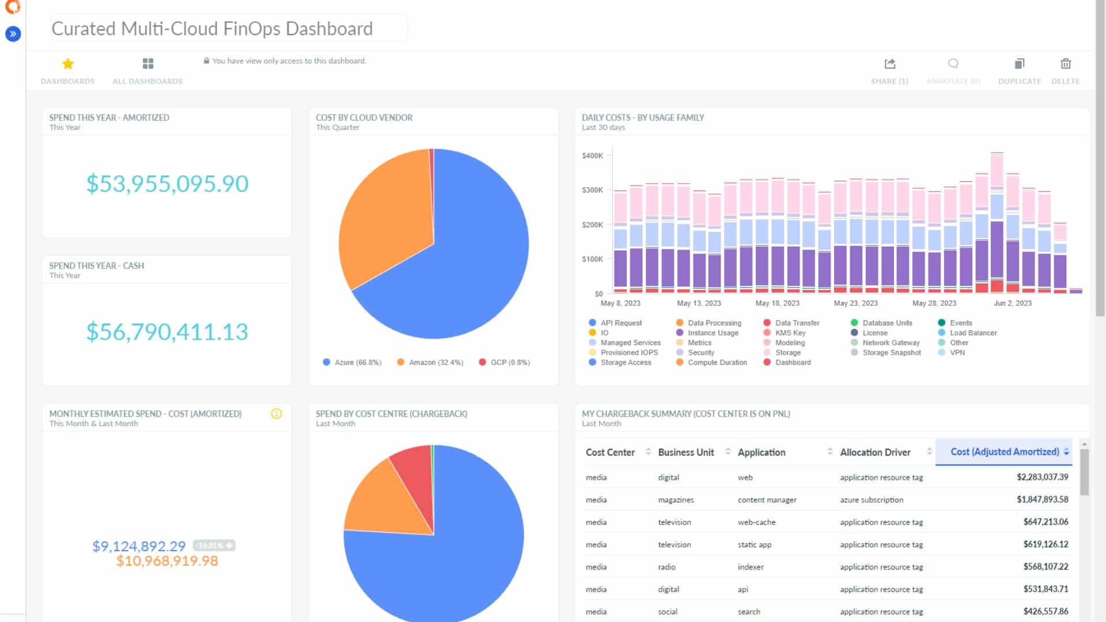Image resolution: width=1106 pixels, height=622 pixels.
Task: Sort by Cost (Adjusted Amortized) arrows
Action: 1066,452
